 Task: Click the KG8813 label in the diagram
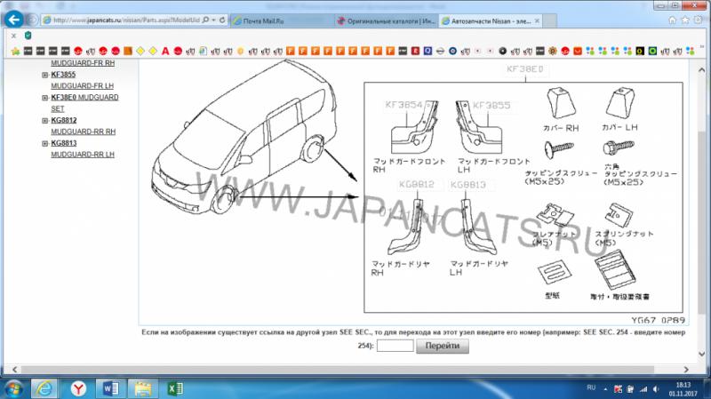468,185
